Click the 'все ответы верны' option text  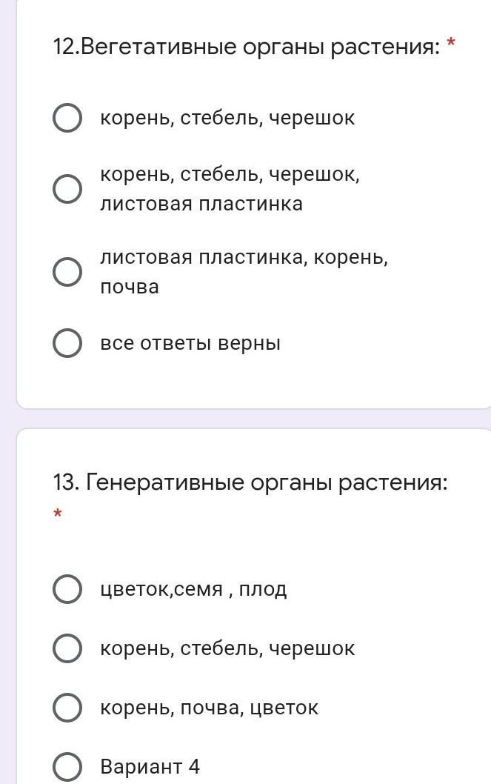click(190, 343)
